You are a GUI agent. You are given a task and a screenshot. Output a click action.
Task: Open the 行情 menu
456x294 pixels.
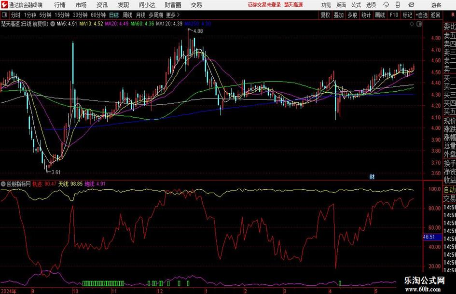tap(60, 5)
